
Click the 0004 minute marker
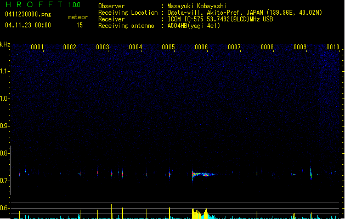[x=135, y=47]
